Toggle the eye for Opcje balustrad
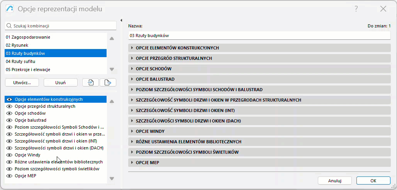Image resolution: width=397 pixels, height=190 pixels. 9,120
